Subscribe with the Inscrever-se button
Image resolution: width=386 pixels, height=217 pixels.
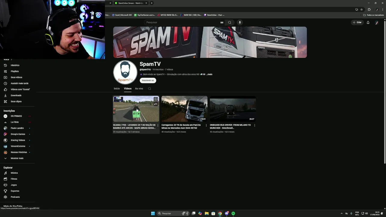148,80
